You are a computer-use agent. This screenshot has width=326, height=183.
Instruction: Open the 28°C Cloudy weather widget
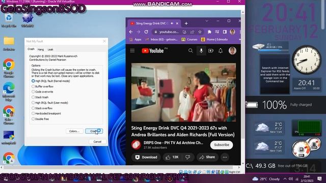266,179
